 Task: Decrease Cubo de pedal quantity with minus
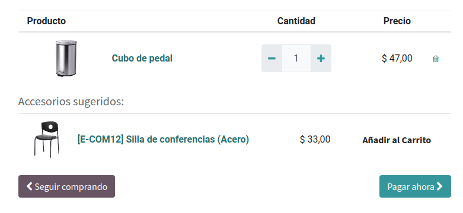coord(272,59)
